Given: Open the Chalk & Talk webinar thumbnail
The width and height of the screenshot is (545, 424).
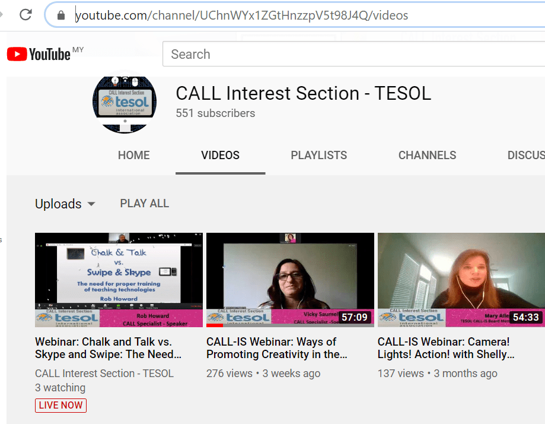Looking at the screenshot, I should [x=119, y=280].
